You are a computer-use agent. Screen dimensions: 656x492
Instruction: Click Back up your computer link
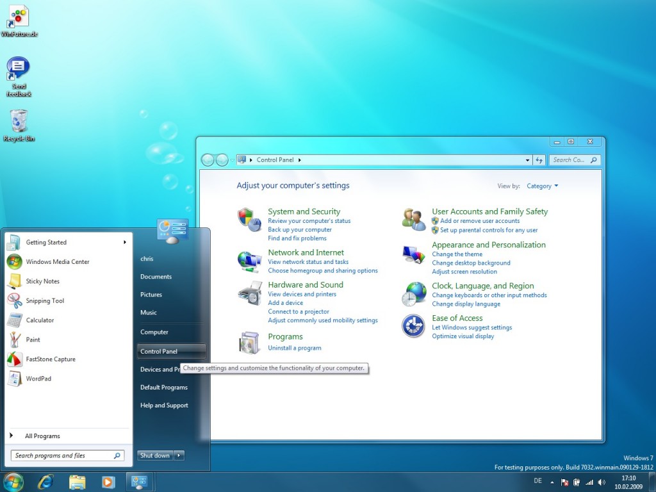point(300,230)
